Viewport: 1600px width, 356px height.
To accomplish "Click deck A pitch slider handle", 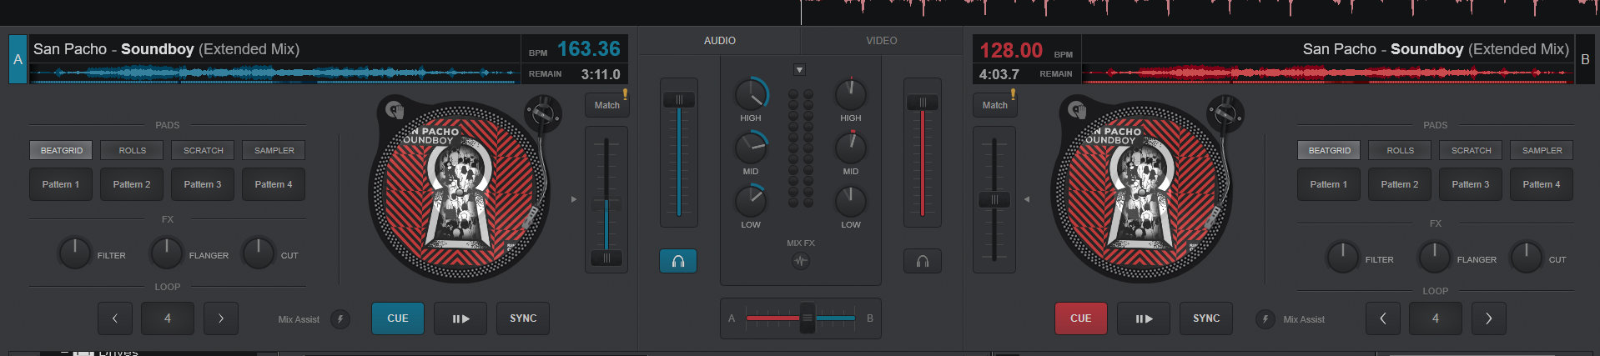I will (606, 258).
